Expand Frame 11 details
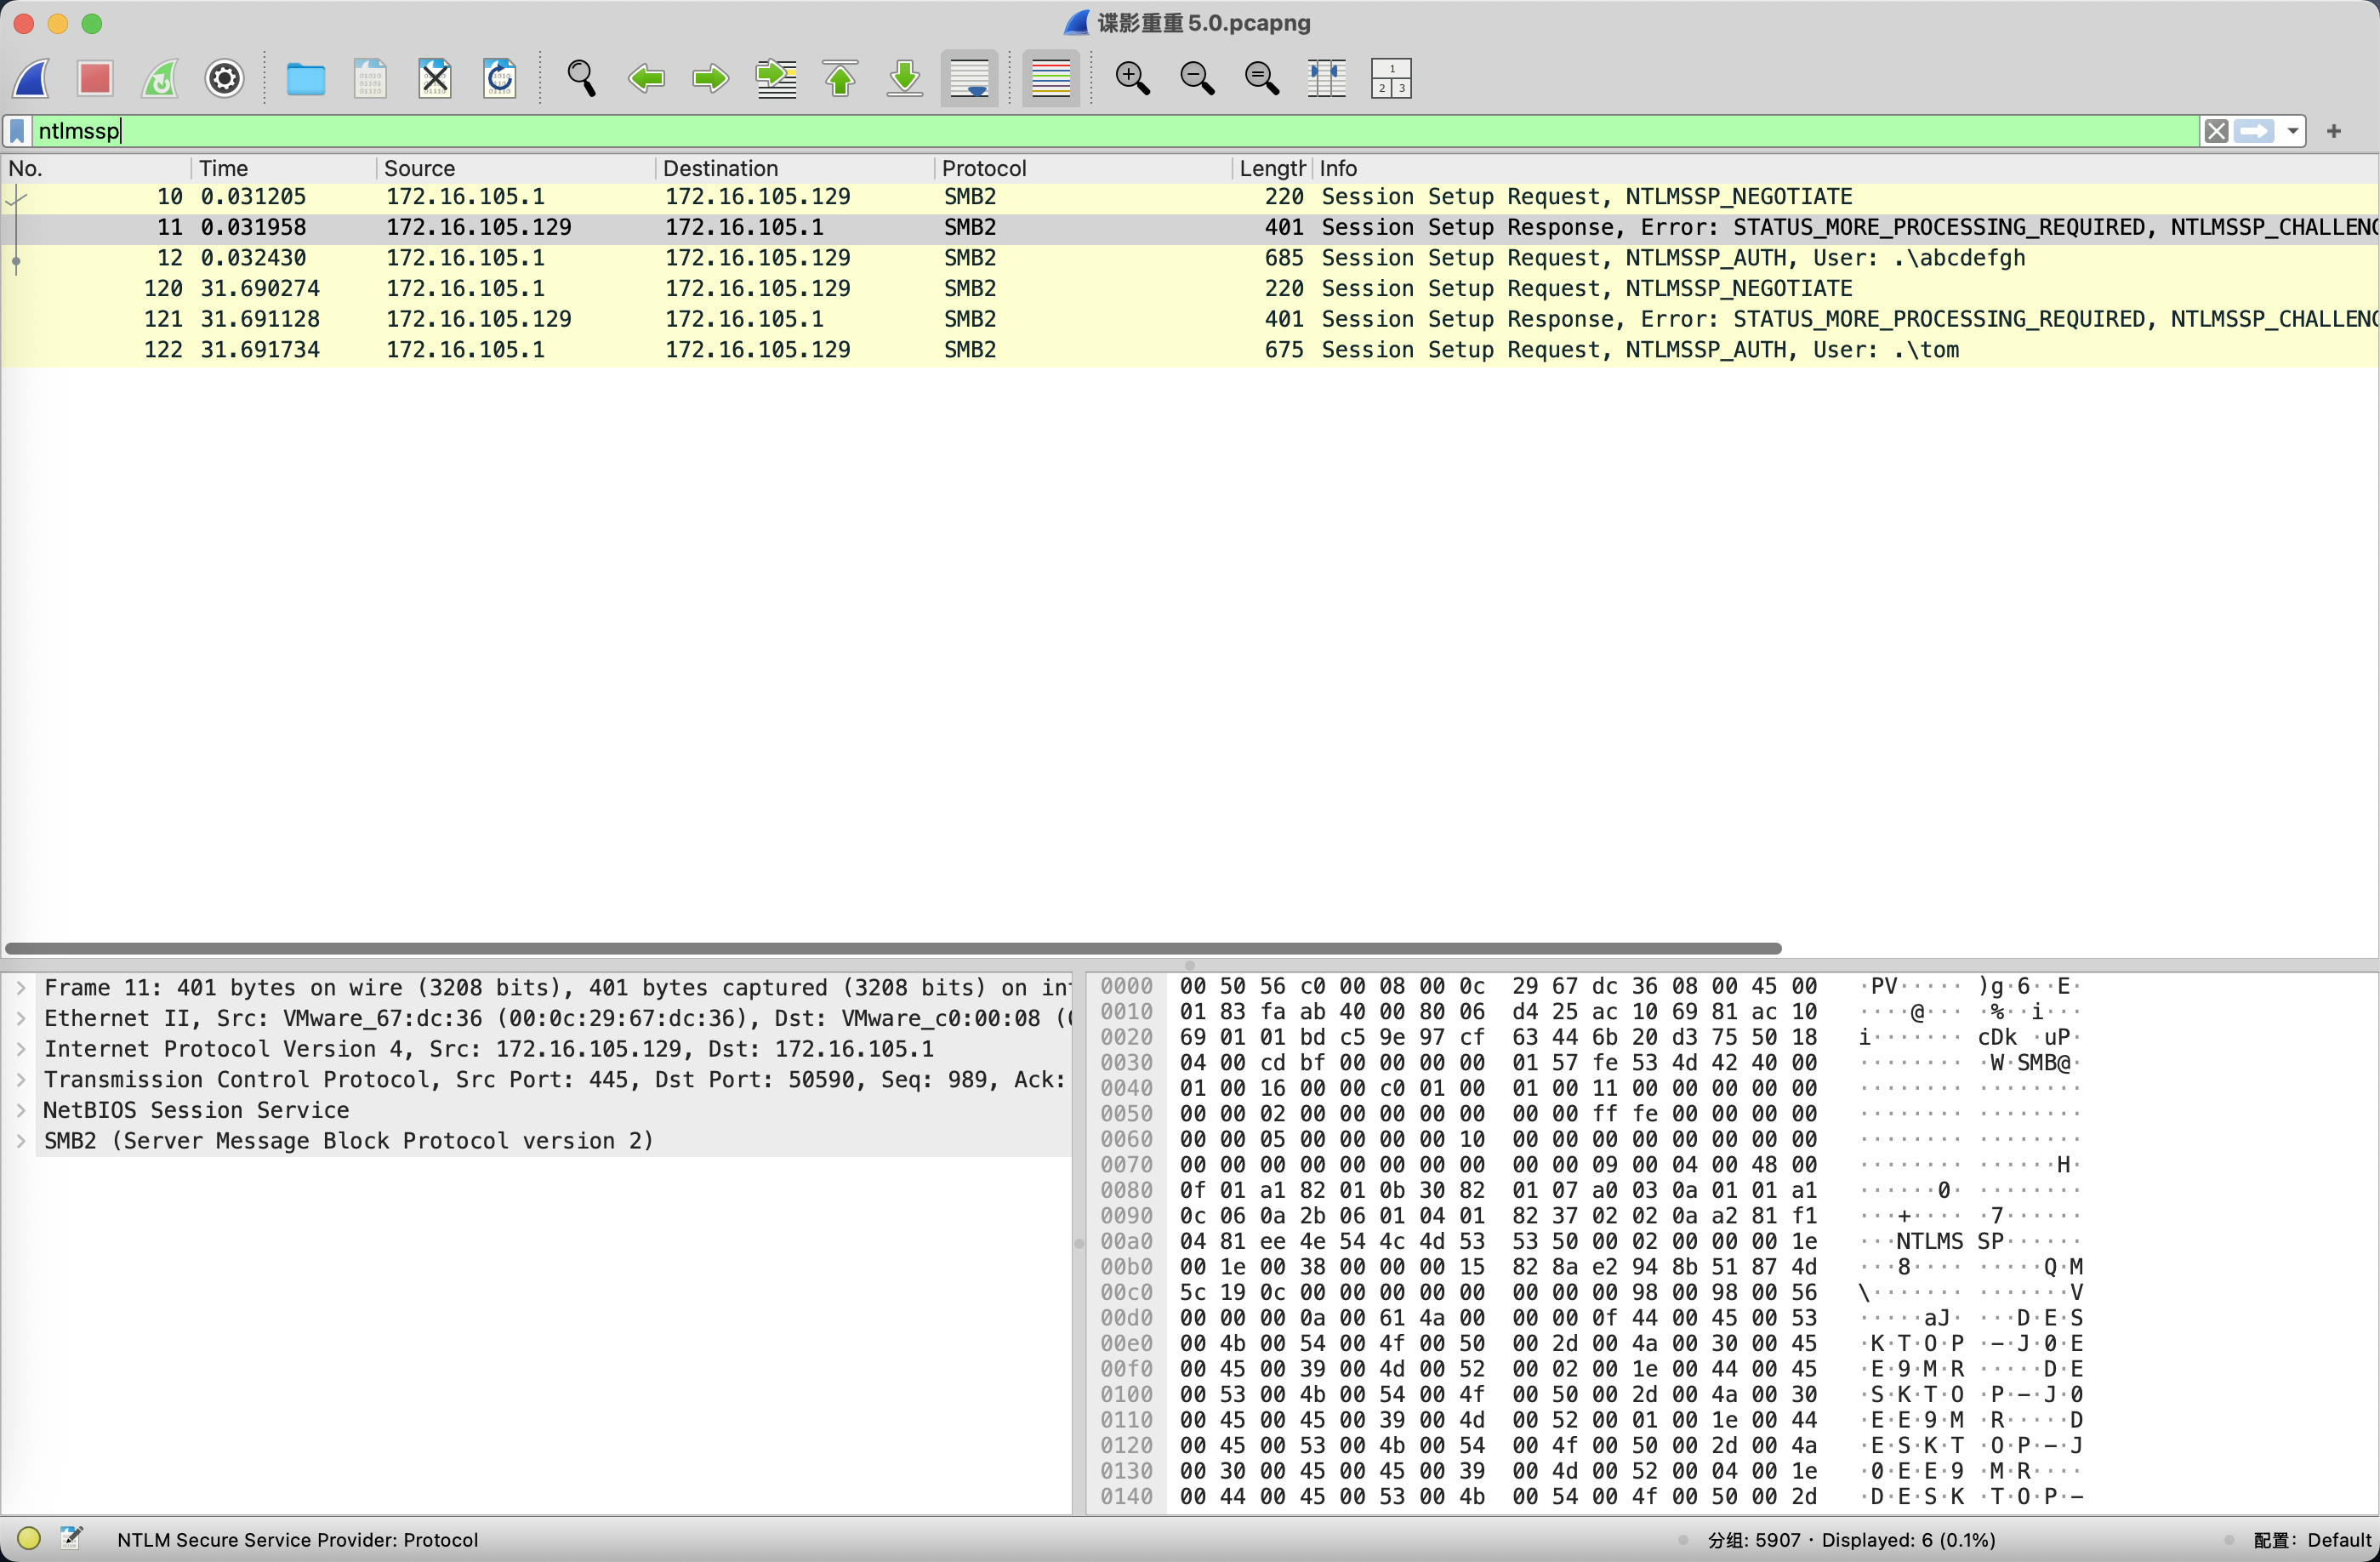Screen dimensions: 2380x1562 point(20,988)
